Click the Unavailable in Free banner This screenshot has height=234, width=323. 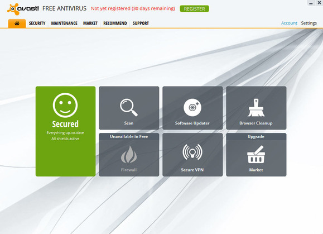coord(129,136)
